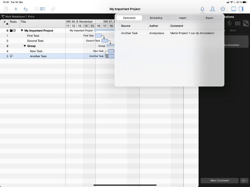
Task: Collapse the My Important Project group
Action: [22, 31]
